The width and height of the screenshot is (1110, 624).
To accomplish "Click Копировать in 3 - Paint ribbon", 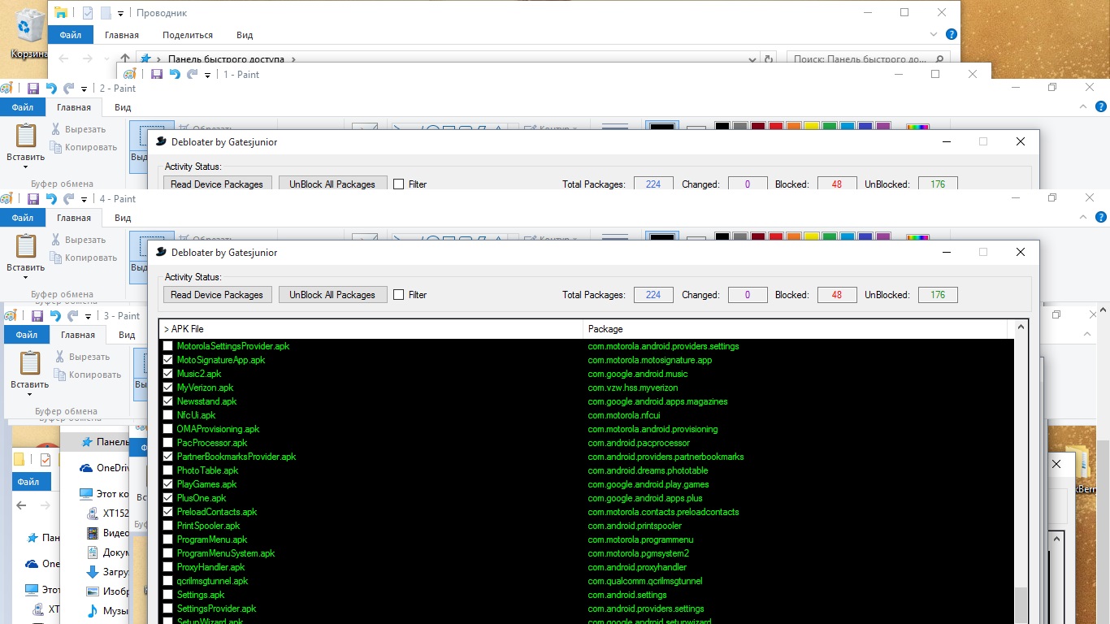I will [x=88, y=375].
